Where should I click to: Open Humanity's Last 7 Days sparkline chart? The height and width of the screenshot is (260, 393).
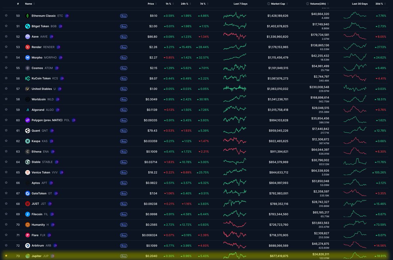click(x=235, y=225)
